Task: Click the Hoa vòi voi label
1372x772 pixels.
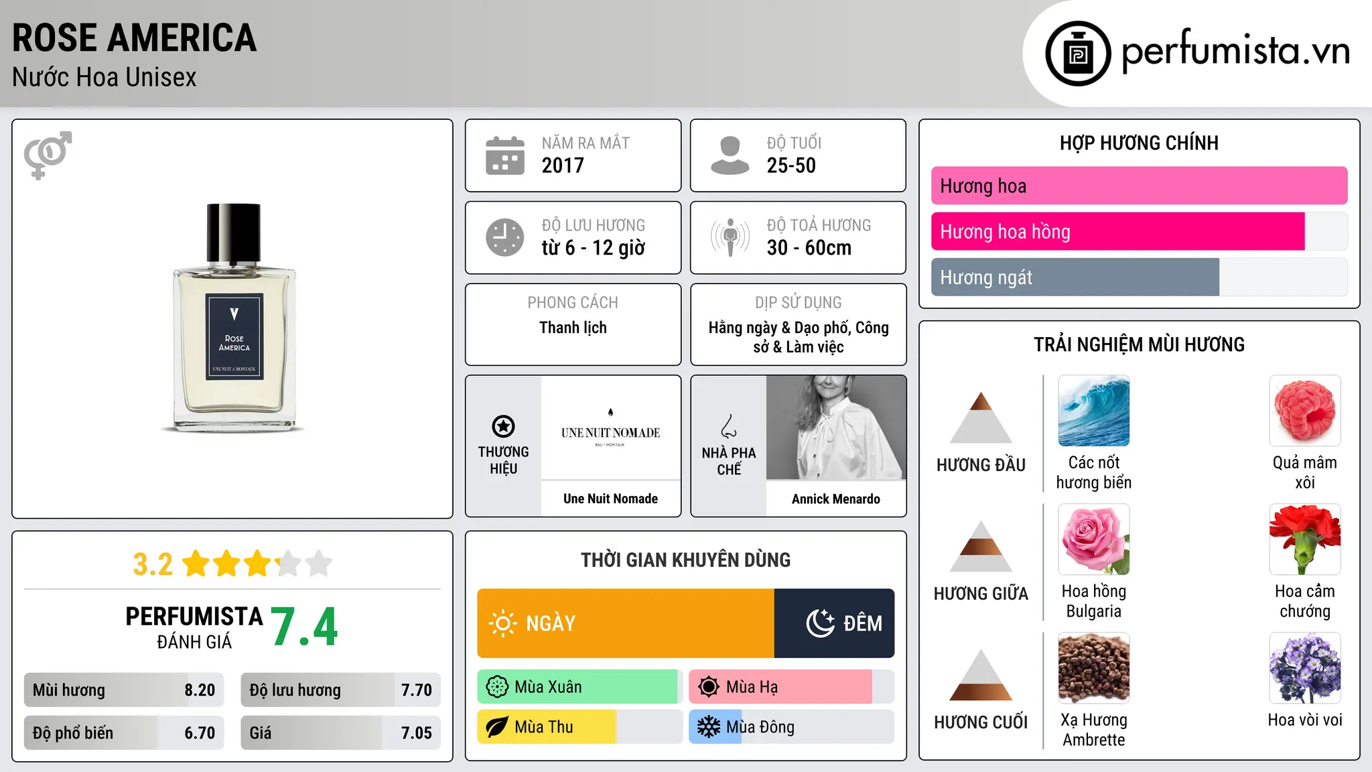Action: [1305, 720]
